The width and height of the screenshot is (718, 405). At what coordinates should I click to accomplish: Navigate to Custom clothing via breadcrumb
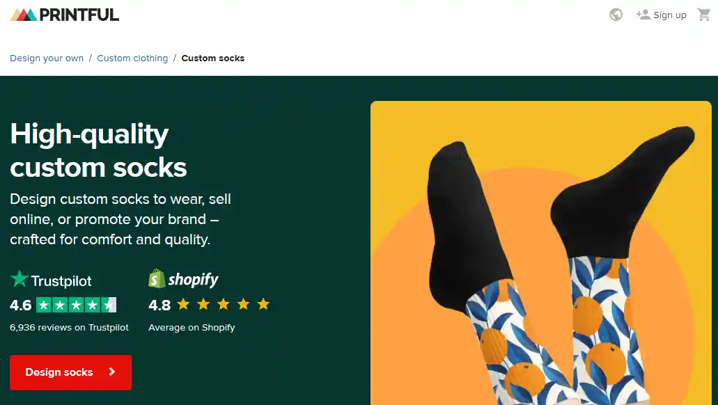[x=132, y=58]
